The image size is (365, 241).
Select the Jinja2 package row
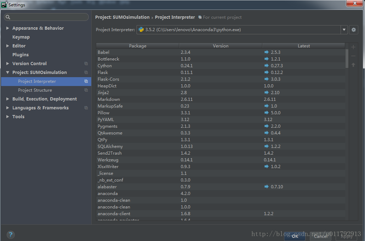[x=221, y=92]
